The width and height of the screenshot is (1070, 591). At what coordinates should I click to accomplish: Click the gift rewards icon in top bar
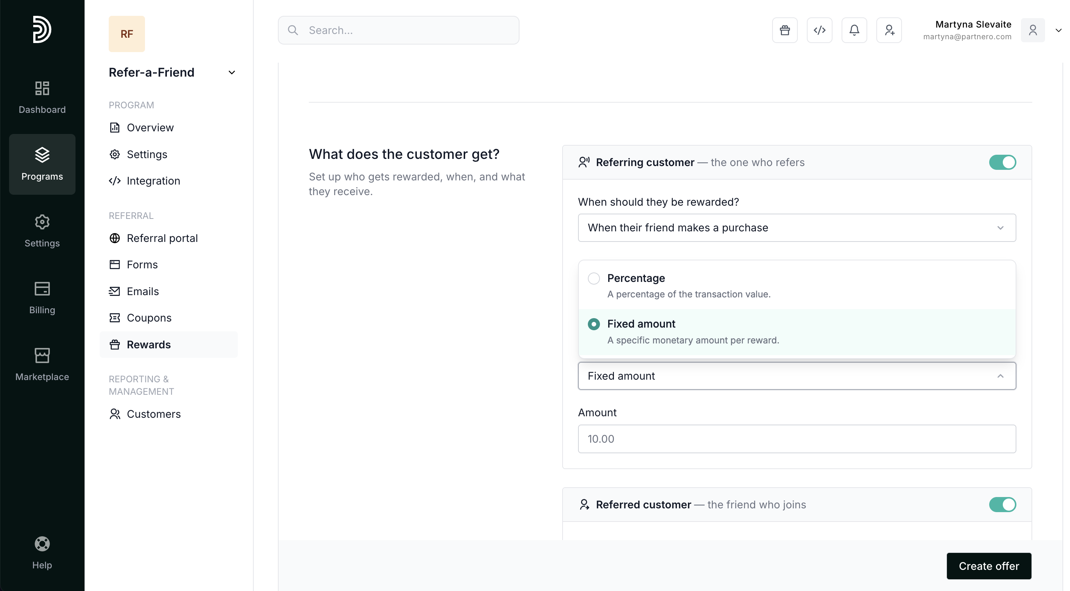pyautogui.click(x=785, y=30)
